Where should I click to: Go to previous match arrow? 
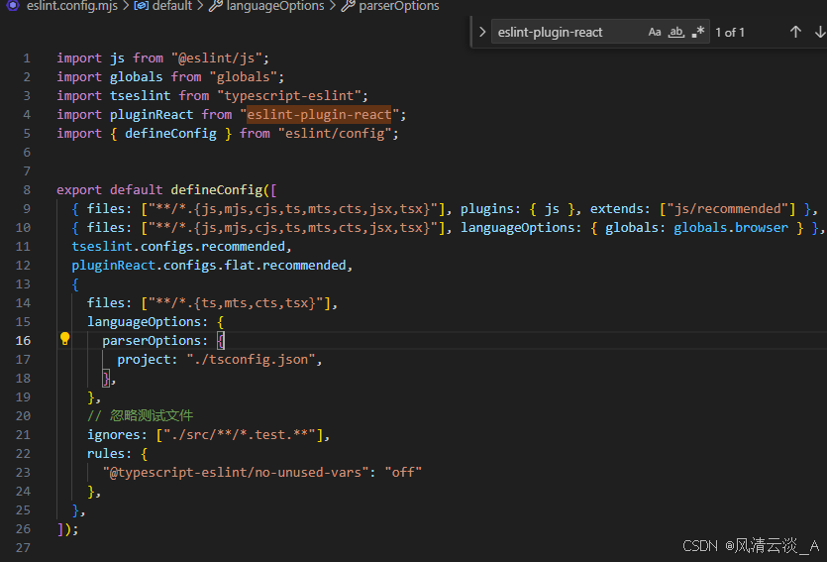click(x=795, y=32)
